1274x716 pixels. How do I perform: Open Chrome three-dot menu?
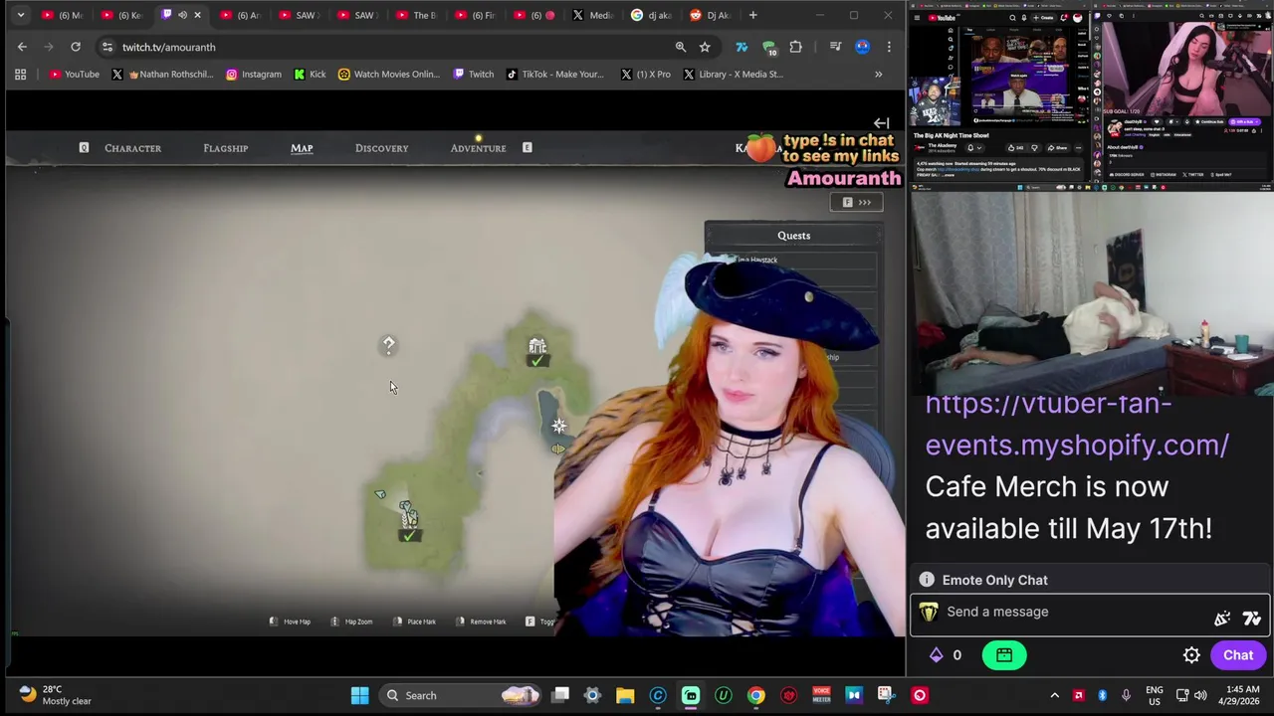(x=889, y=47)
